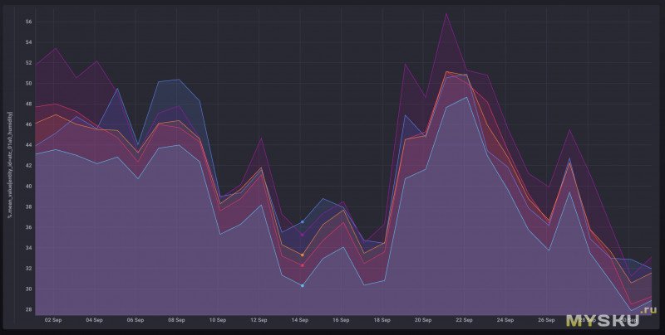Click the red data point on 14 Sep
The height and width of the screenshot is (335, 665).
pyautogui.click(x=302, y=266)
